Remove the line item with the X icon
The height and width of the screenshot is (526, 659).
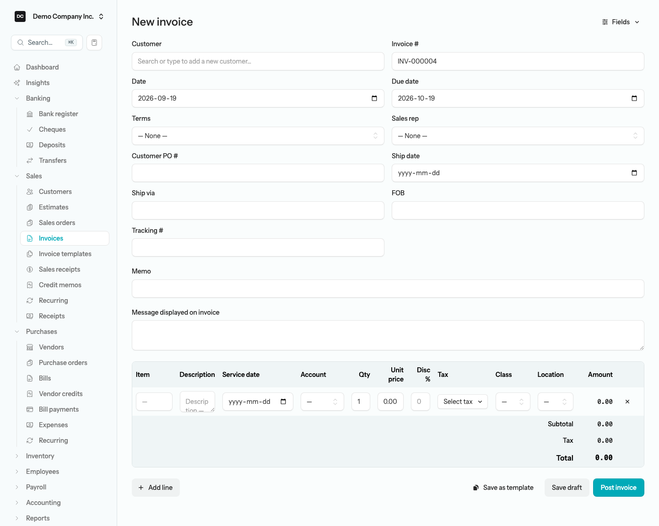click(627, 402)
